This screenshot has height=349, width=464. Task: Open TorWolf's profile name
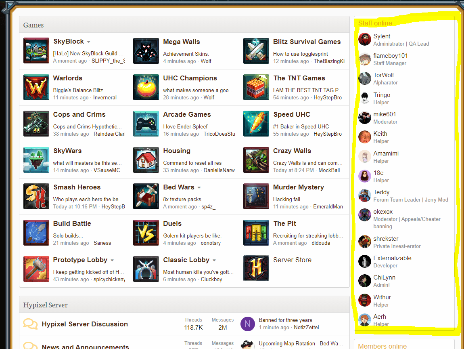pyautogui.click(x=384, y=75)
